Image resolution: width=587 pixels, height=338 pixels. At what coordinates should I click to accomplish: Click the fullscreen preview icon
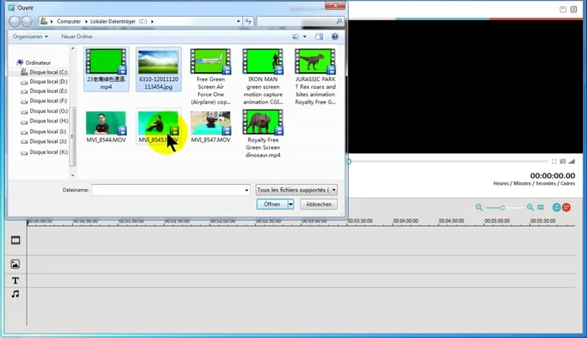pos(554,161)
